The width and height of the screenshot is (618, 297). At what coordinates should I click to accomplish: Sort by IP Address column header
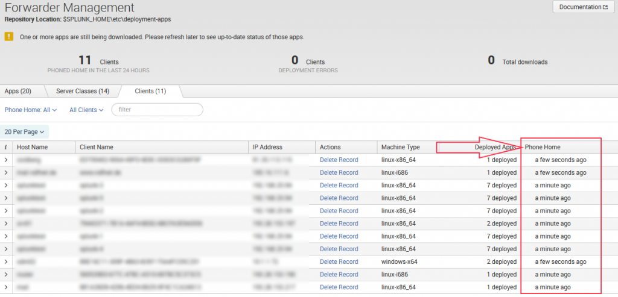(x=267, y=147)
